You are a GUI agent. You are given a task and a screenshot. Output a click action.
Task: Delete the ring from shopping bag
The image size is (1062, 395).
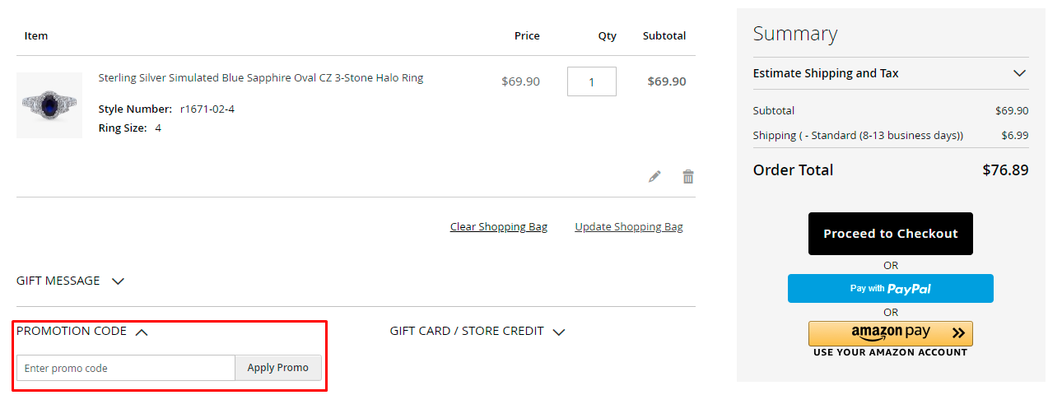[x=688, y=176]
